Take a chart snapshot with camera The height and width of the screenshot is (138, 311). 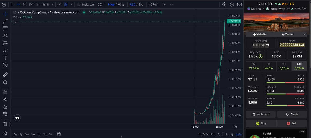239,4
